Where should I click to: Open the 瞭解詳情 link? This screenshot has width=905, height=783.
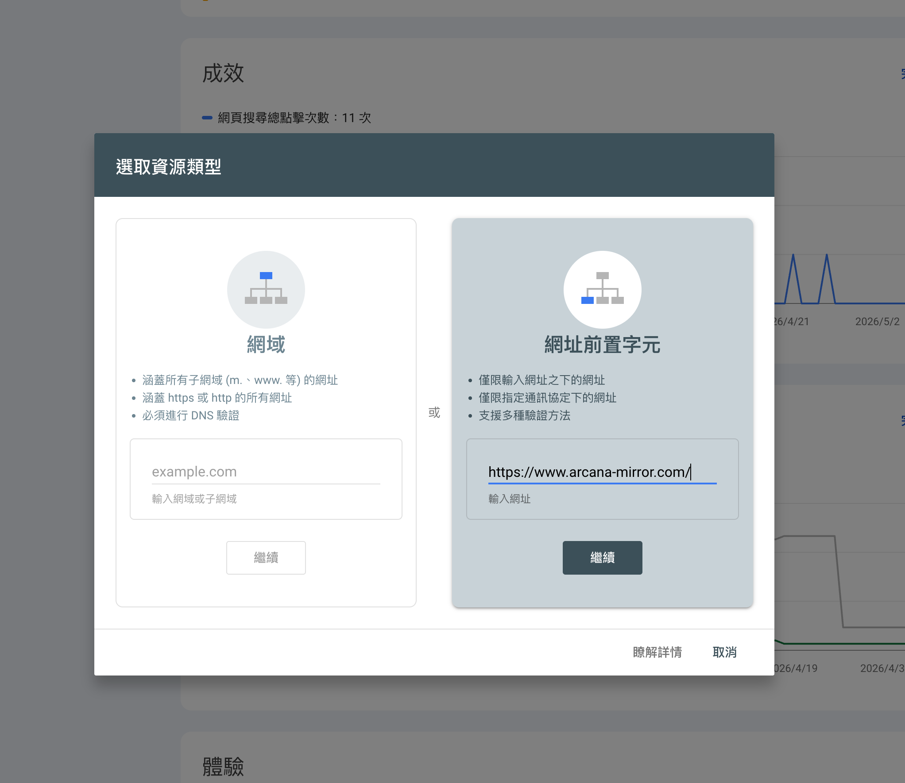coord(657,652)
